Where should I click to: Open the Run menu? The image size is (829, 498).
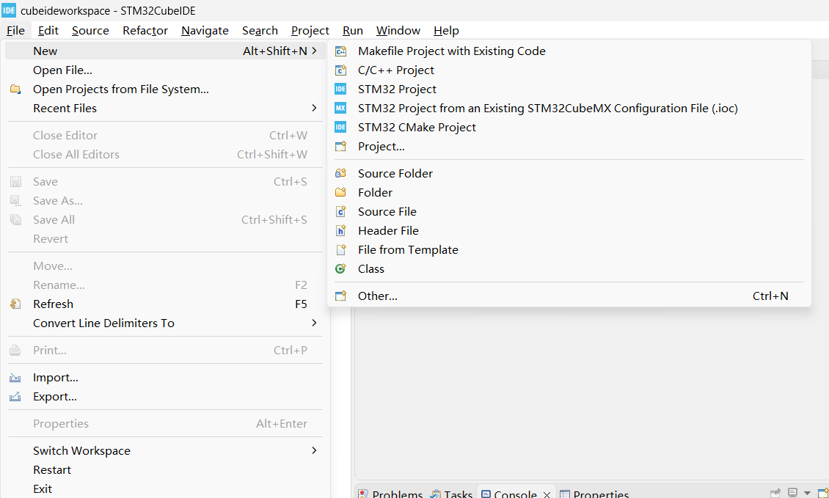tap(353, 31)
